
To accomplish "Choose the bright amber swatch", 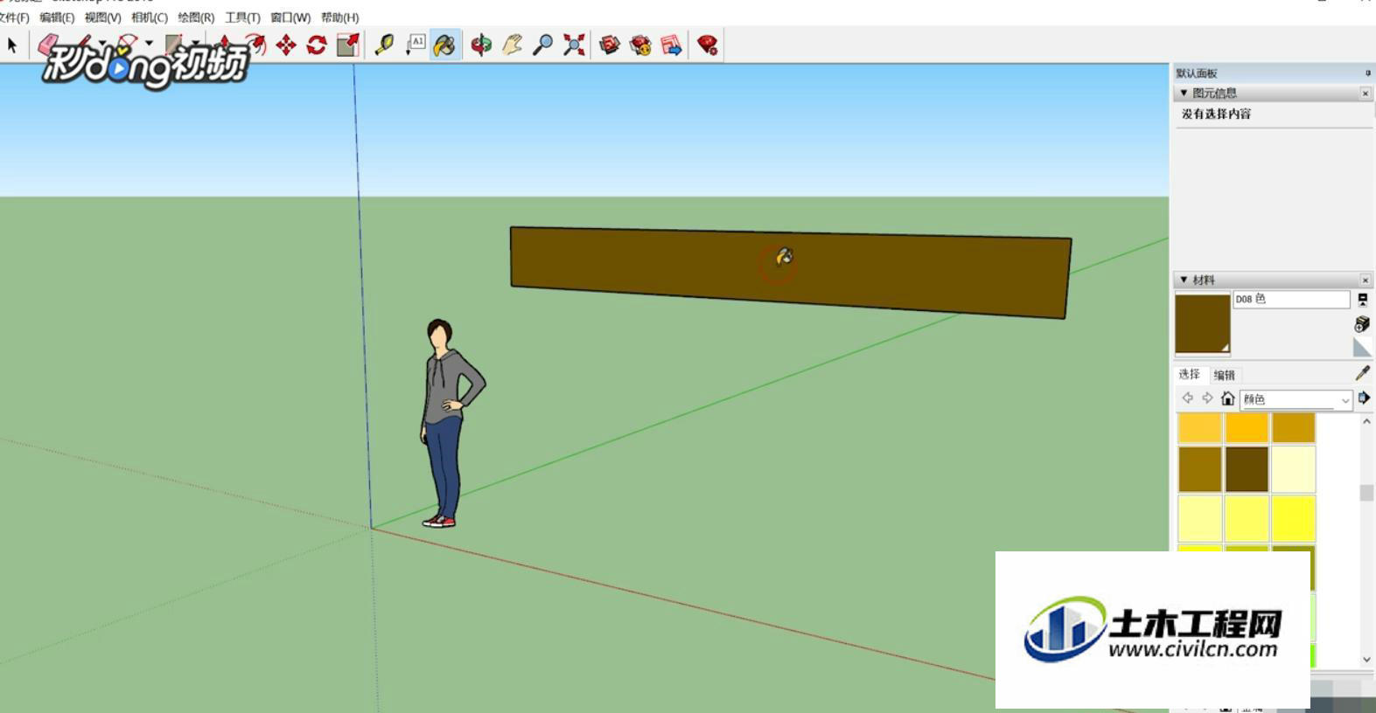I will pyautogui.click(x=1247, y=428).
